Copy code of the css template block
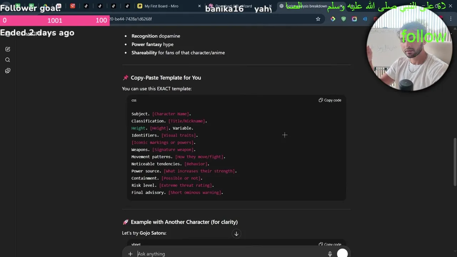 (330, 100)
